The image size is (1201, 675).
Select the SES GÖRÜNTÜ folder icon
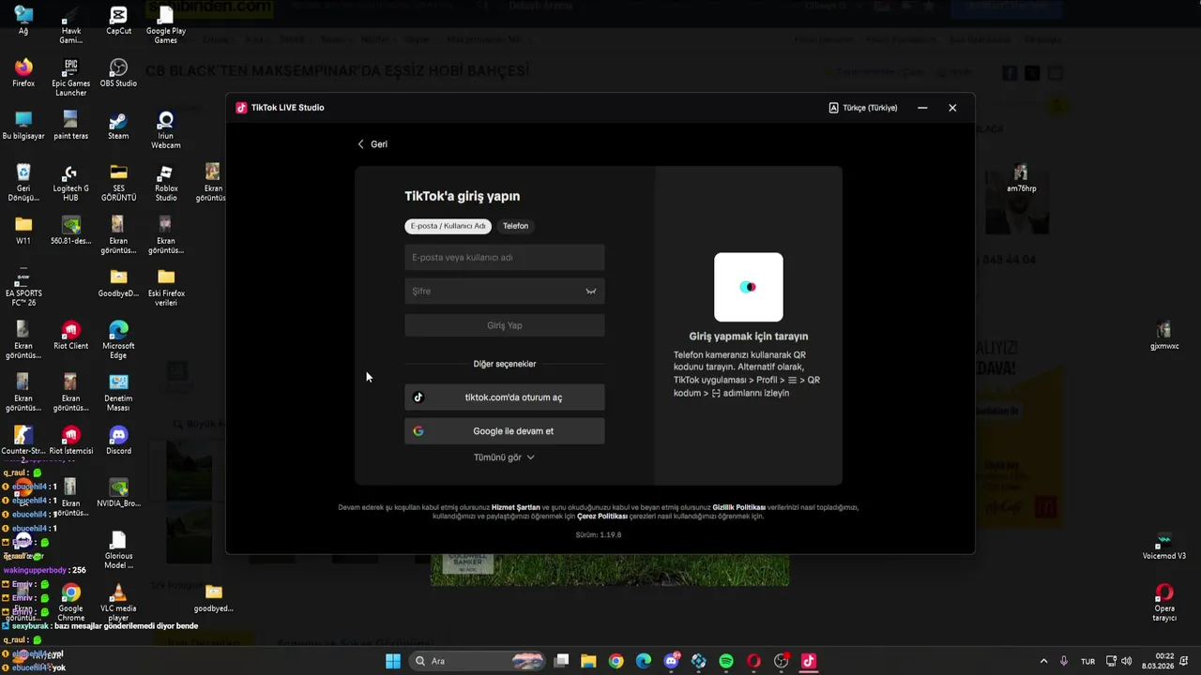coord(118,183)
